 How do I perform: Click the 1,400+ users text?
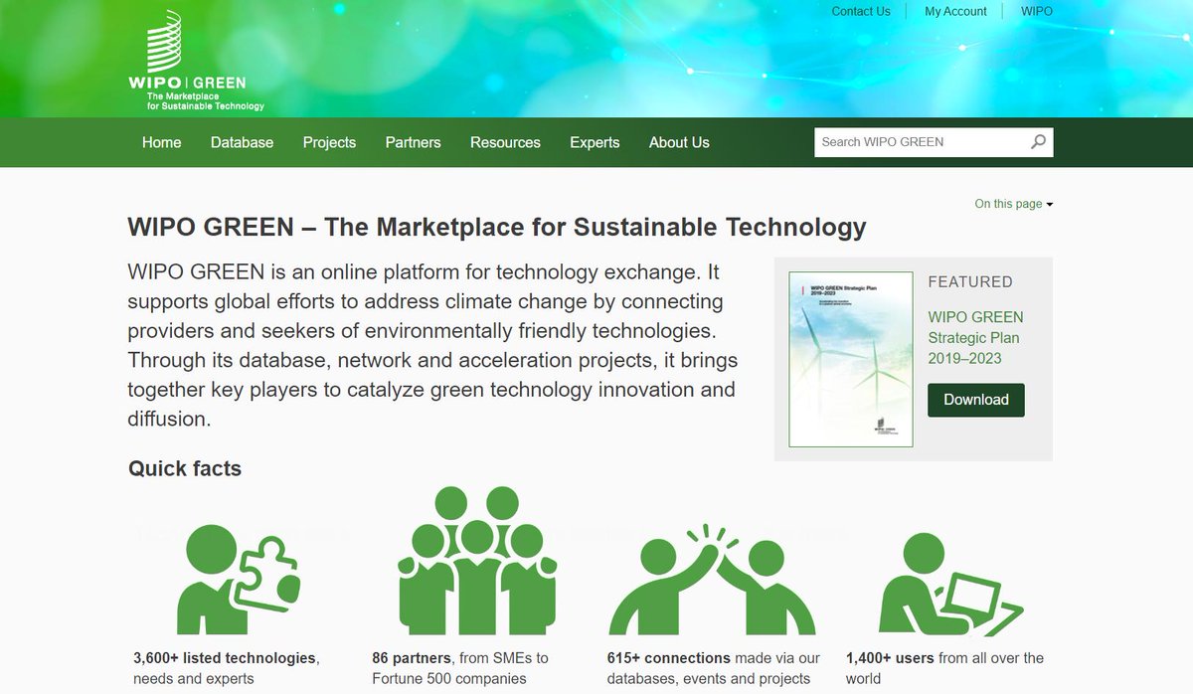coord(890,658)
